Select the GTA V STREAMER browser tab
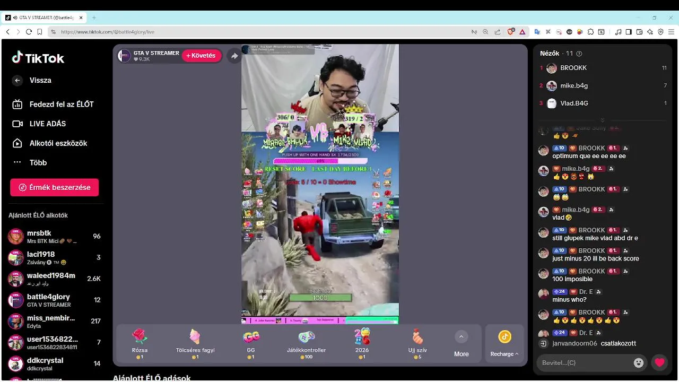This screenshot has width=679, height=382. pyautogui.click(x=45, y=18)
